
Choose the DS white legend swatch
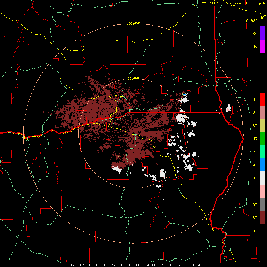(x=262, y=178)
